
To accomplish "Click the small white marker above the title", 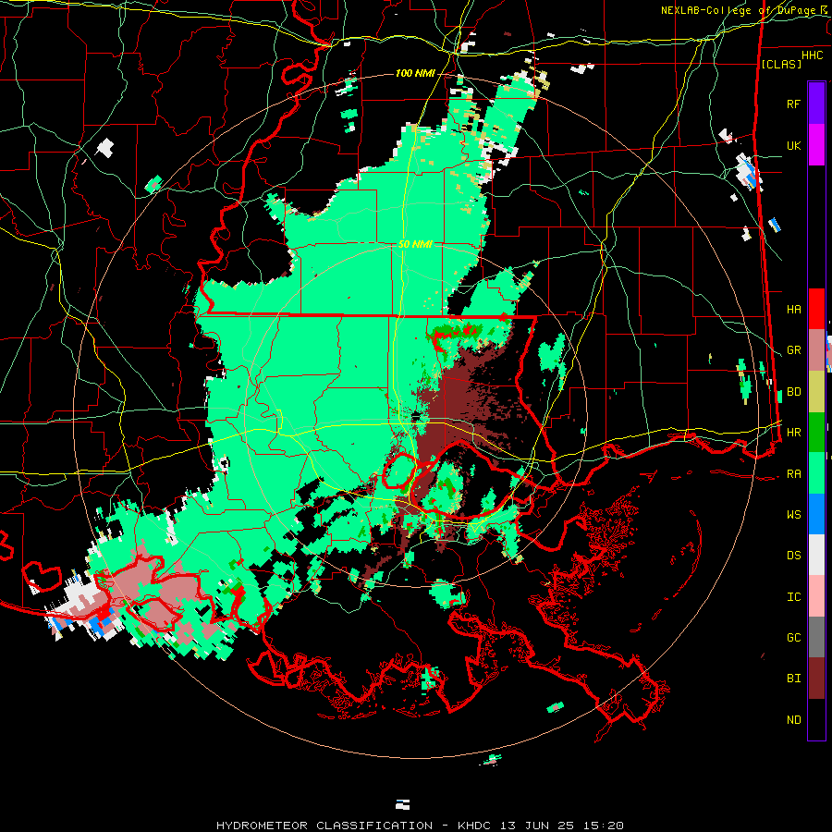I will pyautogui.click(x=403, y=804).
